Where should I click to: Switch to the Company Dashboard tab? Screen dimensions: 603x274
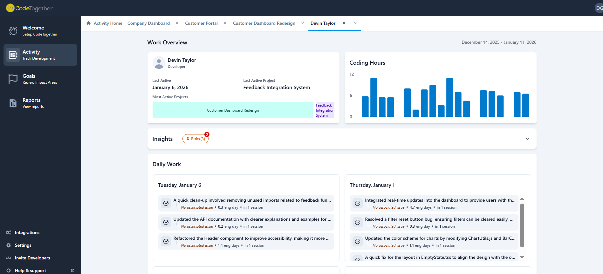tap(148, 23)
